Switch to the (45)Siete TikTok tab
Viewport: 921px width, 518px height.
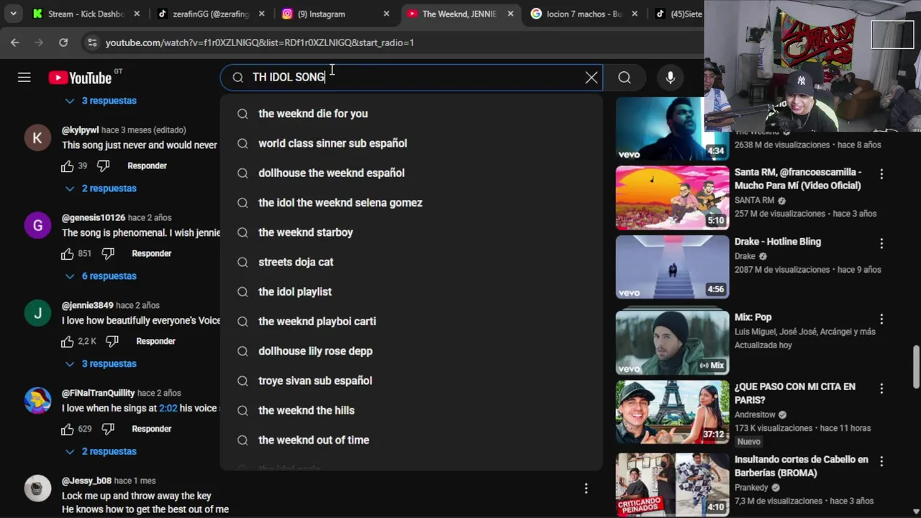[676, 14]
